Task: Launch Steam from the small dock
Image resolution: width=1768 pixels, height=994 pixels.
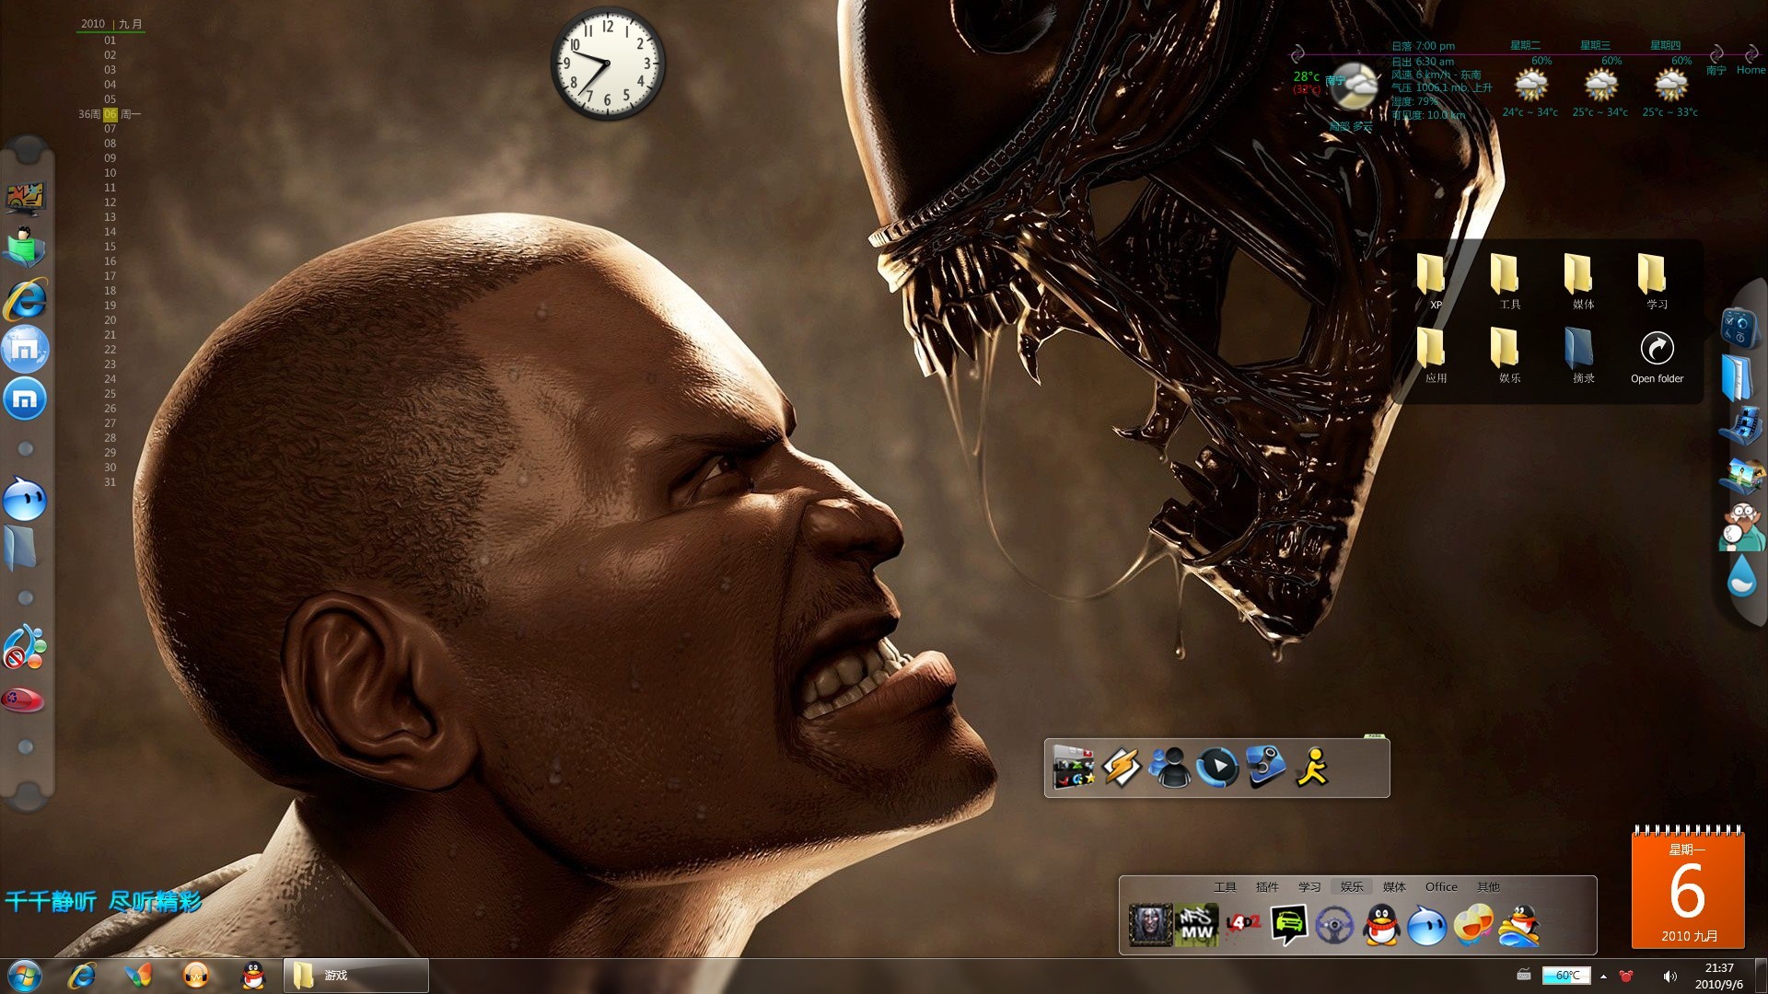Action: (1265, 767)
